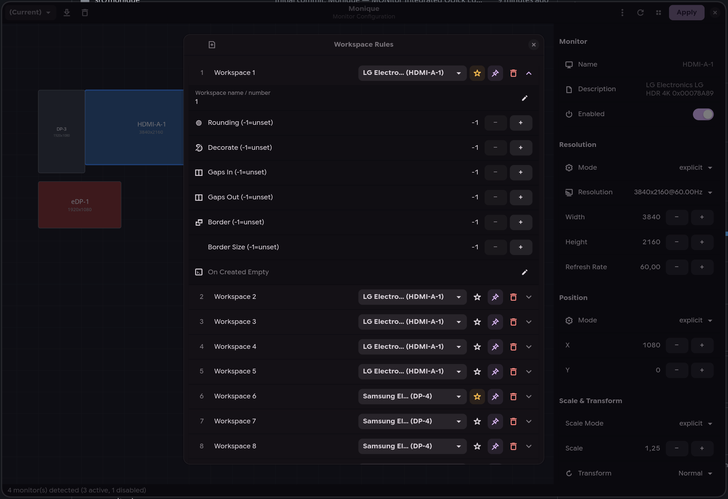Viewport: 728px width, 499px height.
Task: Toggle persistent pin for Workspace 3
Action: coord(495,322)
